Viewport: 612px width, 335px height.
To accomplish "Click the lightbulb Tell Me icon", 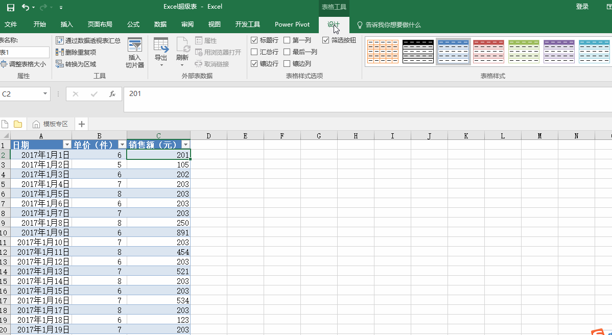I will pyautogui.click(x=360, y=25).
